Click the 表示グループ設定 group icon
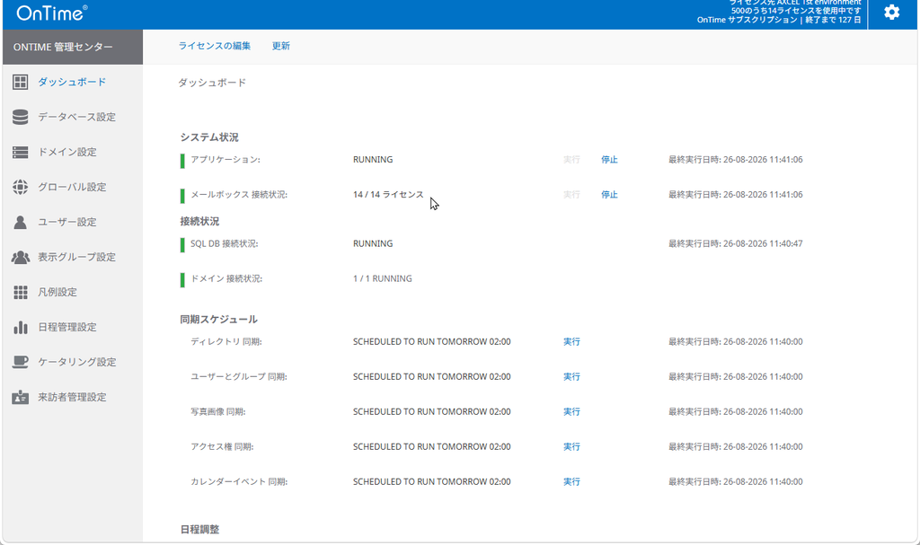 [21, 257]
